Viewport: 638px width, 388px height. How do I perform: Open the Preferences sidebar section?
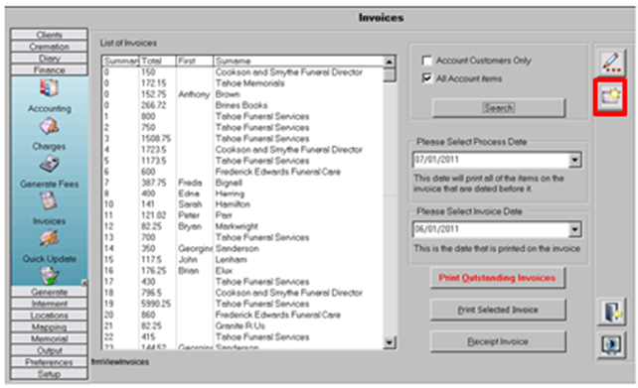[49, 362]
